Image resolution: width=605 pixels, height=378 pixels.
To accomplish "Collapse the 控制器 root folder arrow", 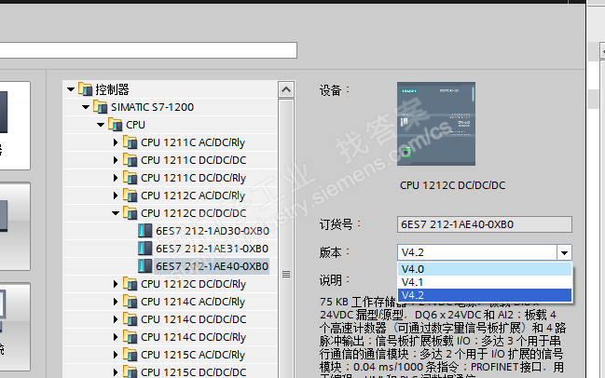I will 71,89.
